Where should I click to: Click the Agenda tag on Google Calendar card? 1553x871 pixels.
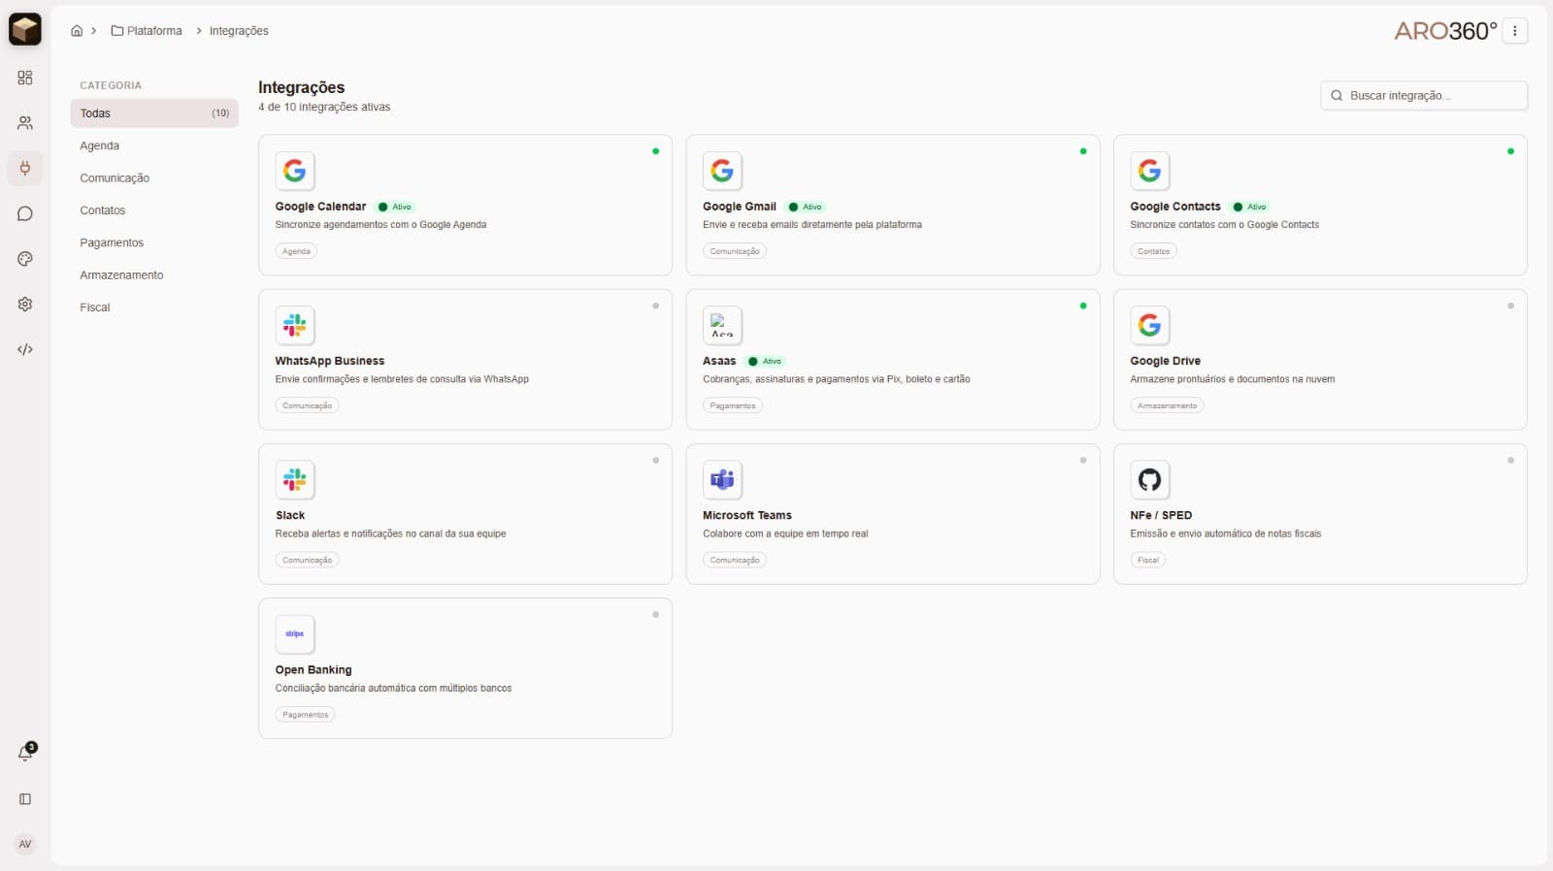tap(296, 251)
